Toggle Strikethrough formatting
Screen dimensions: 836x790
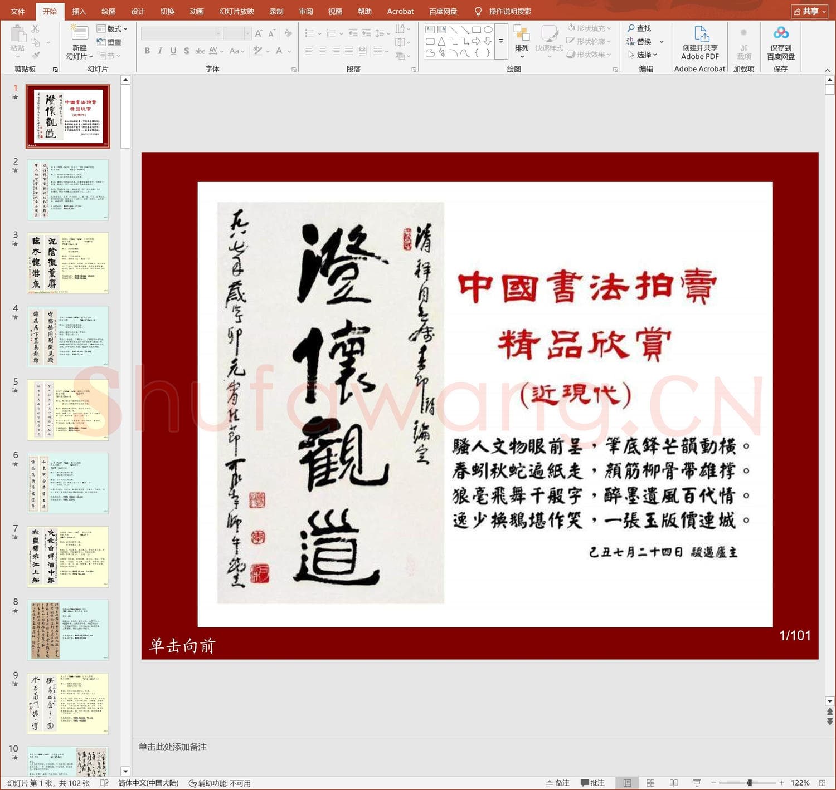point(200,51)
